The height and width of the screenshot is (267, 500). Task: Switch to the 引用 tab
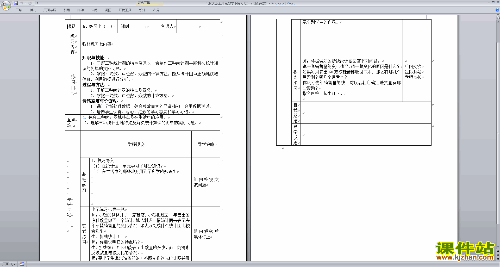(x=67, y=10)
